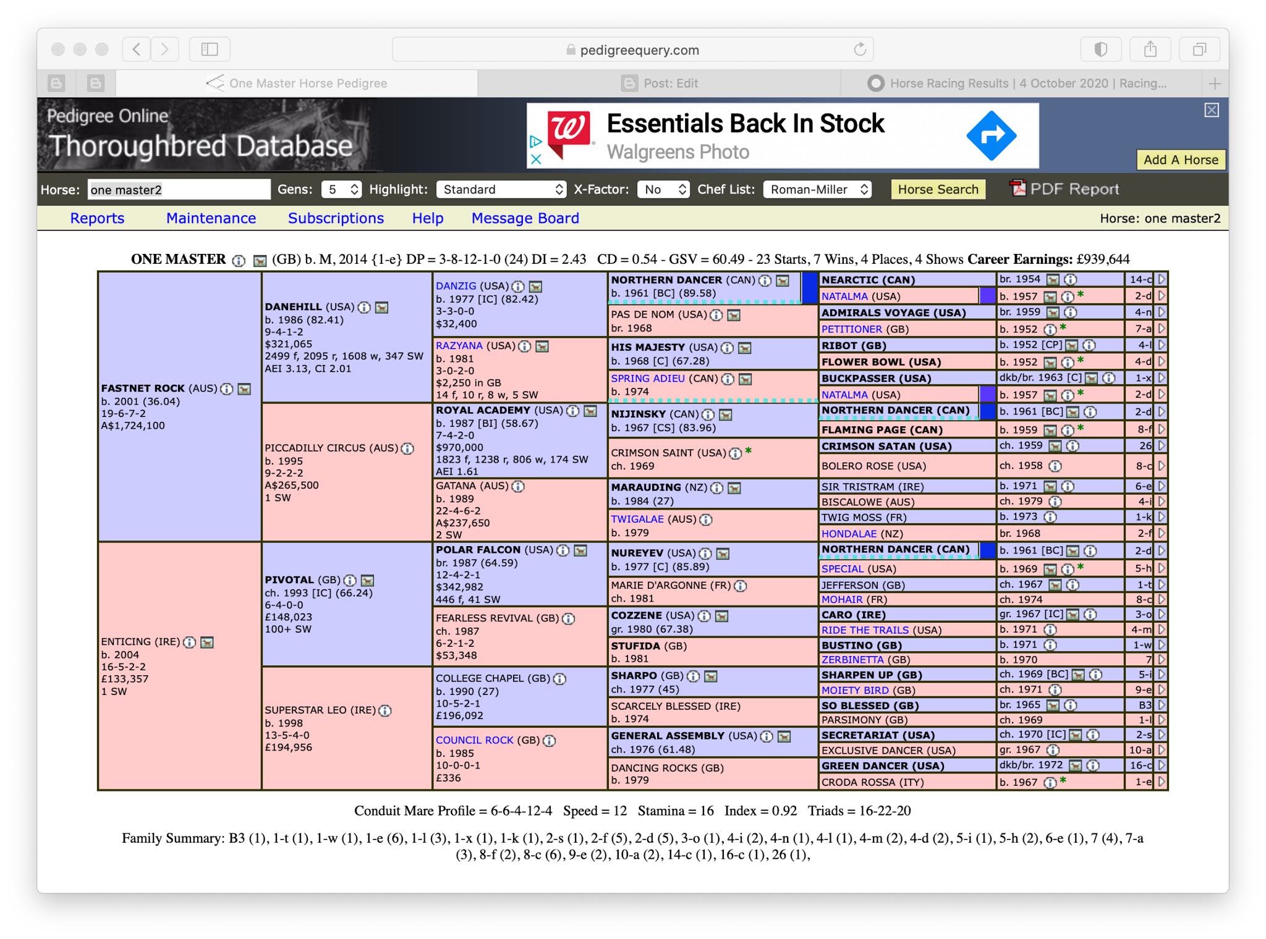Click the Horse name input field

[179, 190]
